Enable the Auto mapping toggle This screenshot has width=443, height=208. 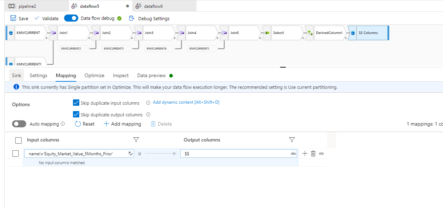tap(19, 124)
